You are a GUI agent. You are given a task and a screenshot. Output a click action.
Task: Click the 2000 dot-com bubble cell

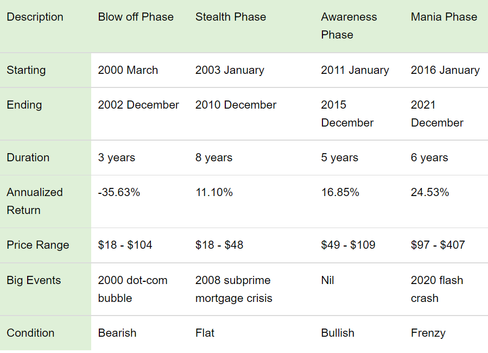tap(132, 289)
